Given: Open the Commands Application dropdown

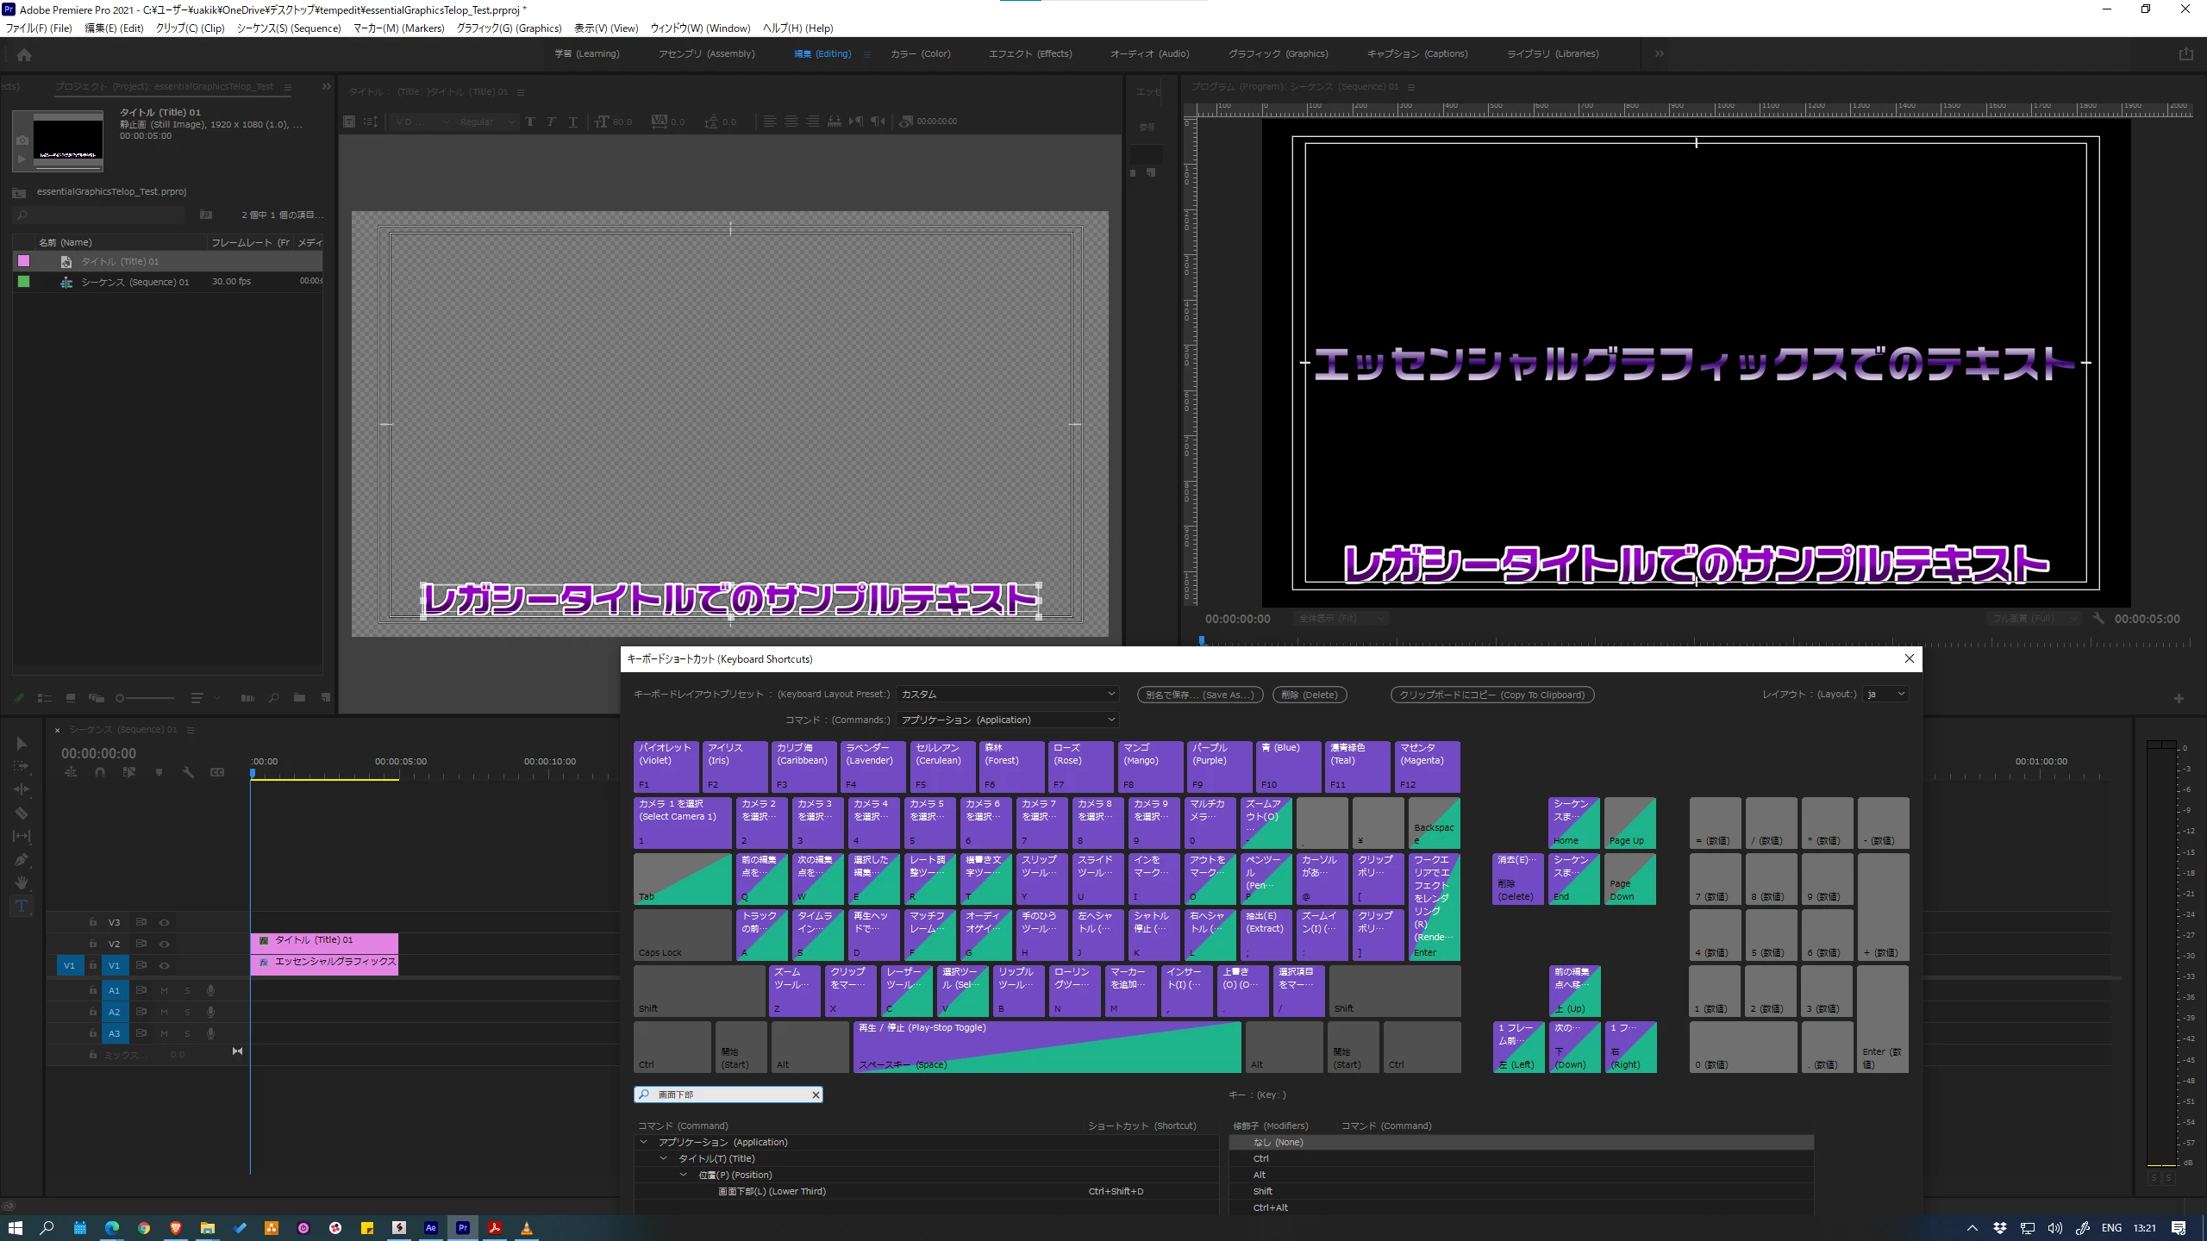Looking at the screenshot, I should (x=1007, y=720).
